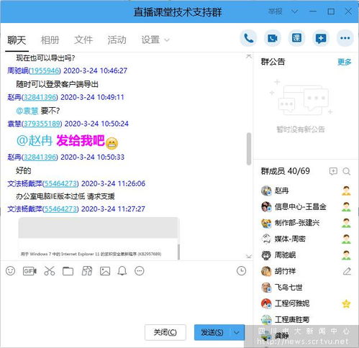The width and height of the screenshot is (359, 348).
Task: Open the group classroom (课) icon
Action: click(x=296, y=38)
